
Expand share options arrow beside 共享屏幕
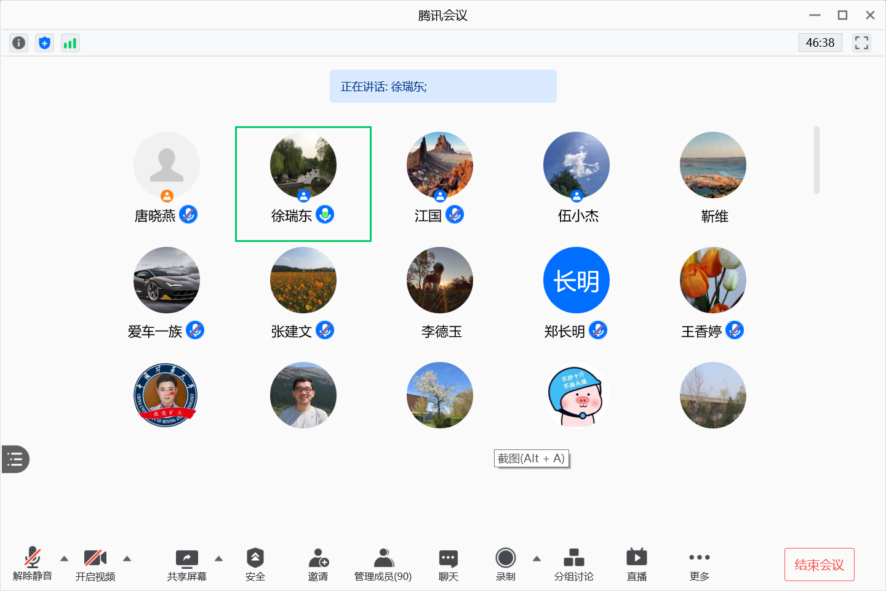pos(218,559)
